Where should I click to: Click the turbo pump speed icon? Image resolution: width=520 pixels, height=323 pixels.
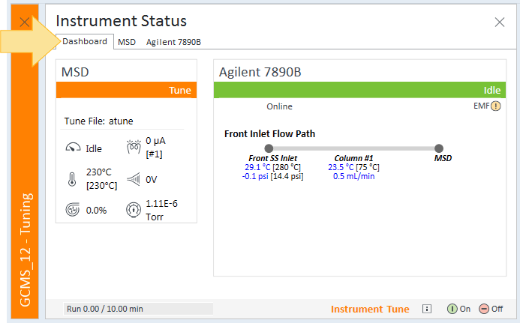point(72,209)
